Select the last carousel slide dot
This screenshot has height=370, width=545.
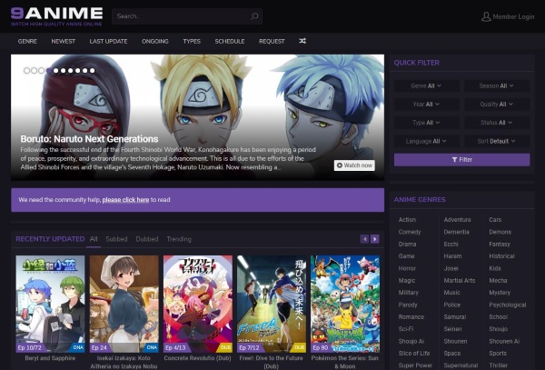coord(91,70)
